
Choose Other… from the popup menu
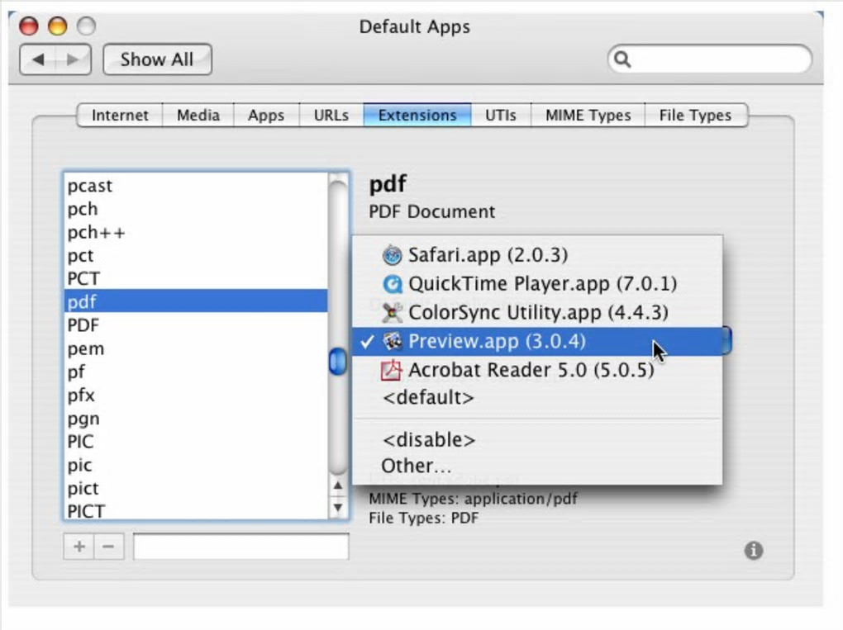tap(537, 466)
